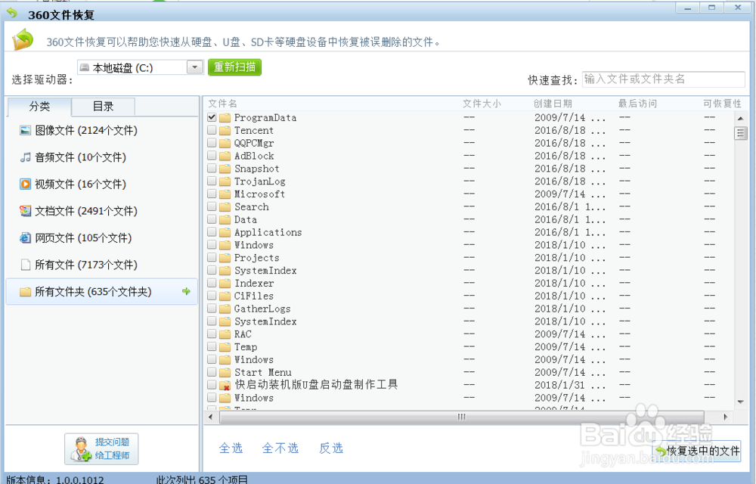The height and width of the screenshot is (484, 756).
Task: Click the folder icon of GatherLogs
Action: pyautogui.click(x=225, y=309)
